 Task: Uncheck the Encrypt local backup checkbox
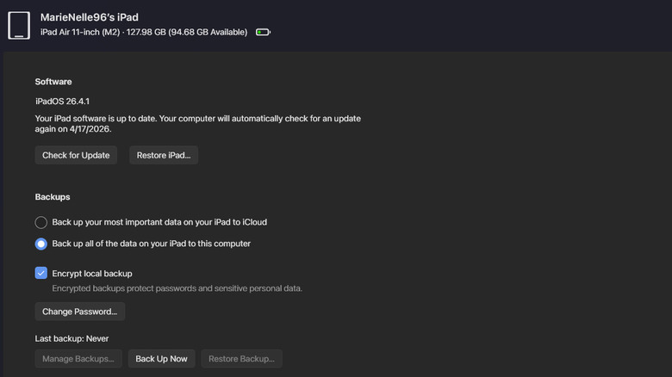[41, 273]
